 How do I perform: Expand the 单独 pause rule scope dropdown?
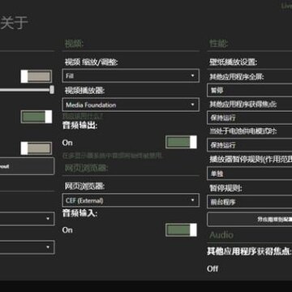[250, 174]
